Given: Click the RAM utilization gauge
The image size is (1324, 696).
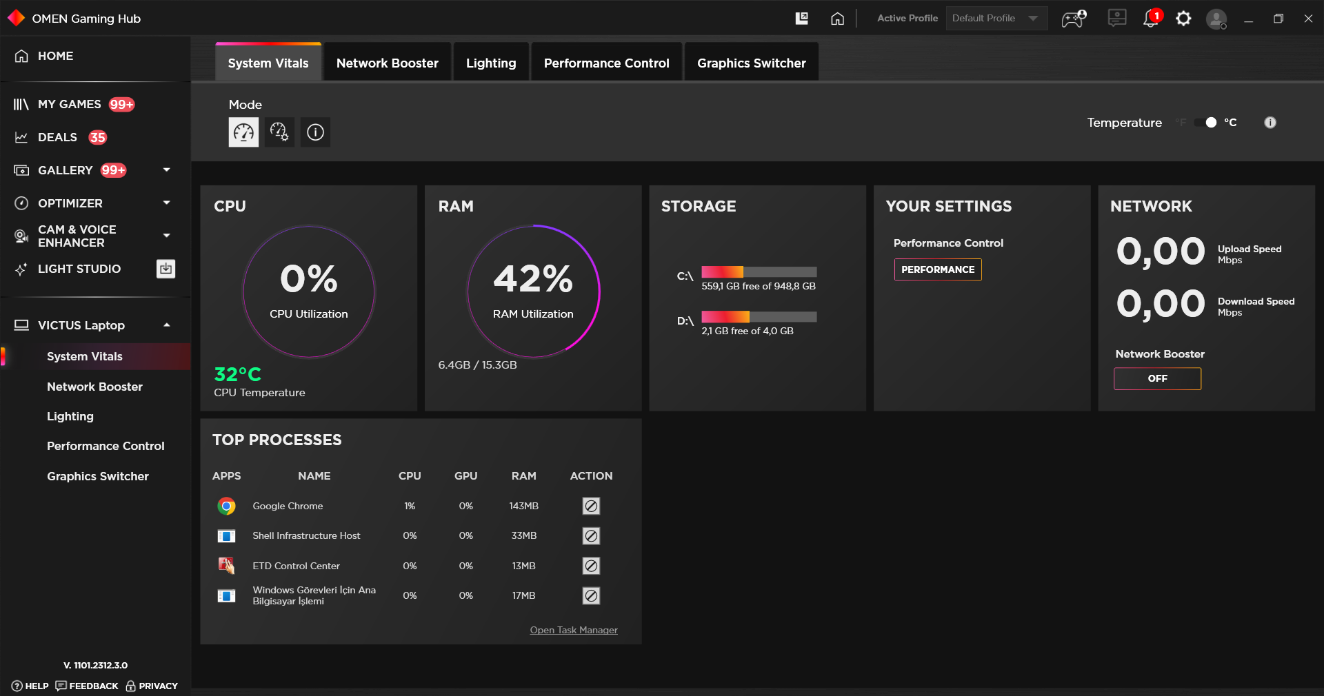Looking at the screenshot, I should [x=533, y=291].
